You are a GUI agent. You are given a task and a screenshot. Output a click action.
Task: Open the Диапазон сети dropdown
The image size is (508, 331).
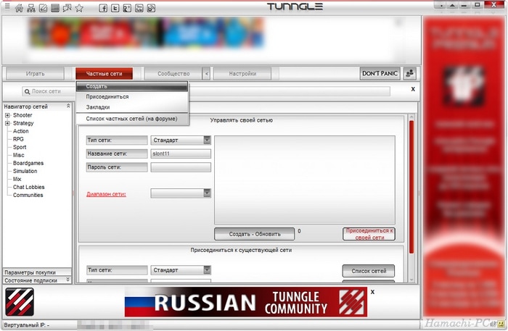(181, 193)
